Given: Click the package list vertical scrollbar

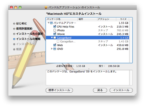Looking at the screenshot, I should tap(131, 42).
